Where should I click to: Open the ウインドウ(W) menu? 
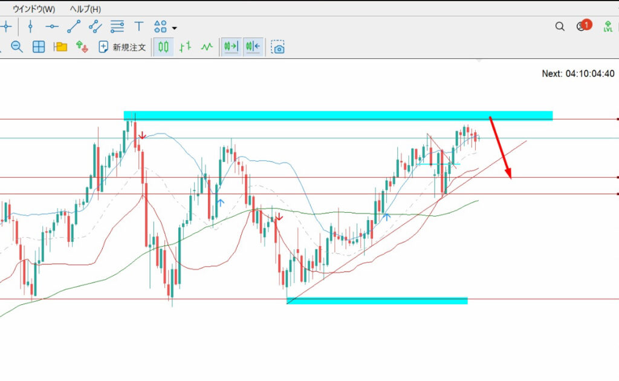coord(33,9)
